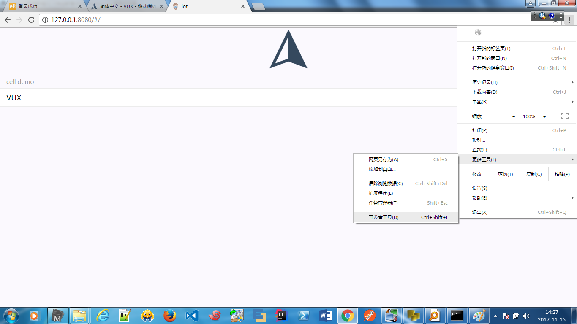Image resolution: width=577 pixels, height=324 pixels.
Task: Choose 打开新的隐身窗口(I)
Action: pyautogui.click(x=517, y=68)
